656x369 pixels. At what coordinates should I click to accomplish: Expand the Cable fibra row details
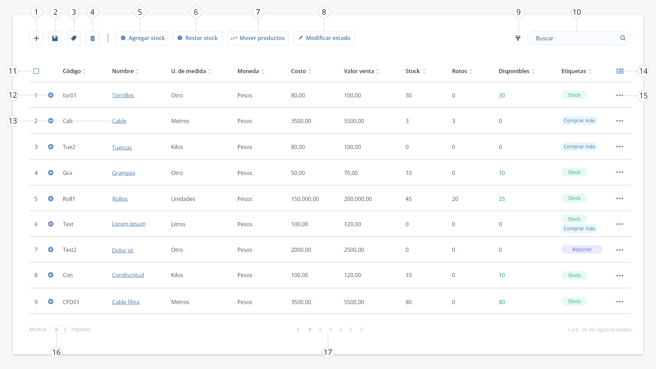coord(51,301)
